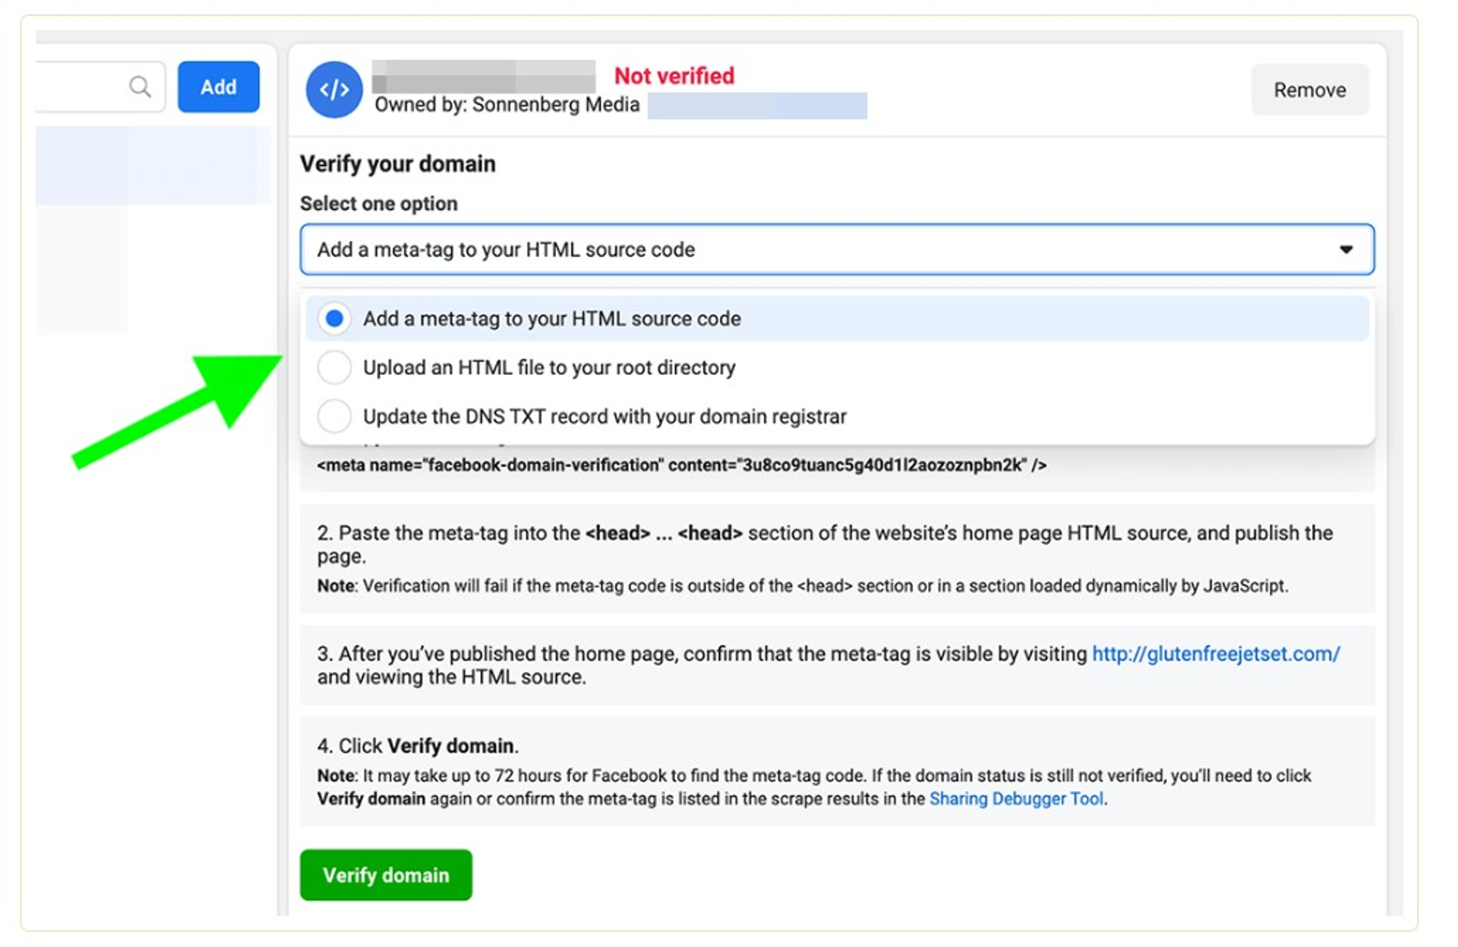The height and width of the screenshot is (947, 1458).
Task: Click the blue domain code icon
Action: click(334, 89)
